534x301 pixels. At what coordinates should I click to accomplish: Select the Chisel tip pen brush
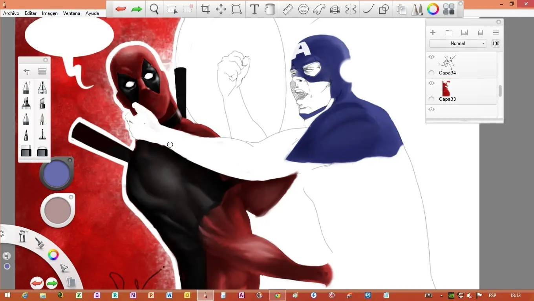[x=42, y=103]
